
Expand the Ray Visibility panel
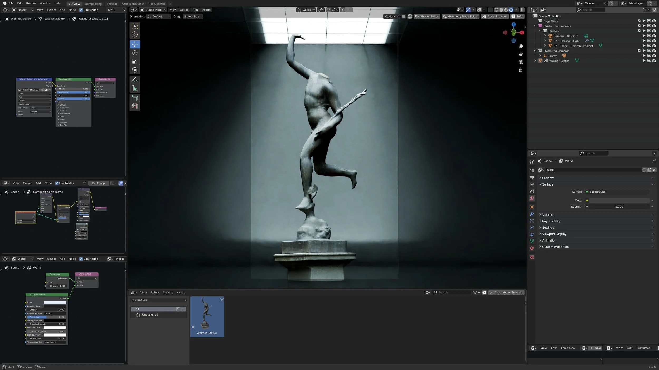click(551, 221)
